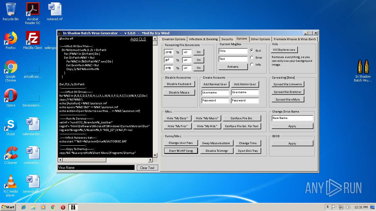Open the media player taskbar icon
Viewport: 376px width, 211px height.
click(43, 207)
